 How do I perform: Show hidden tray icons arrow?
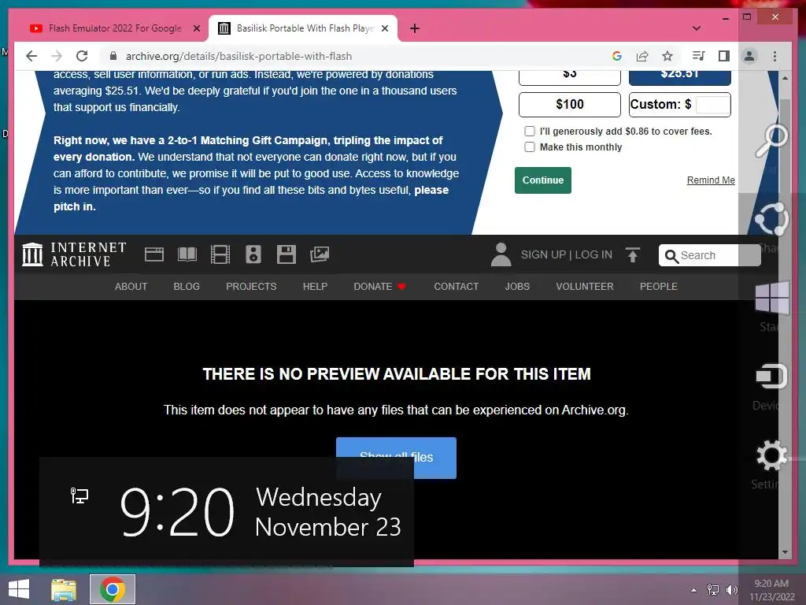pyautogui.click(x=694, y=590)
